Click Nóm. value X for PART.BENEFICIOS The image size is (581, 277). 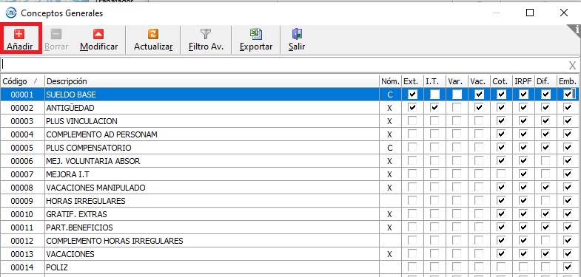pyautogui.click(x=389, y=228)
